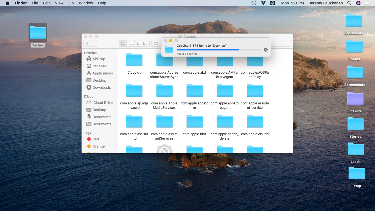Select iCloud Drive in the sidebar
The image size is (375, 211).
point(102,102)
